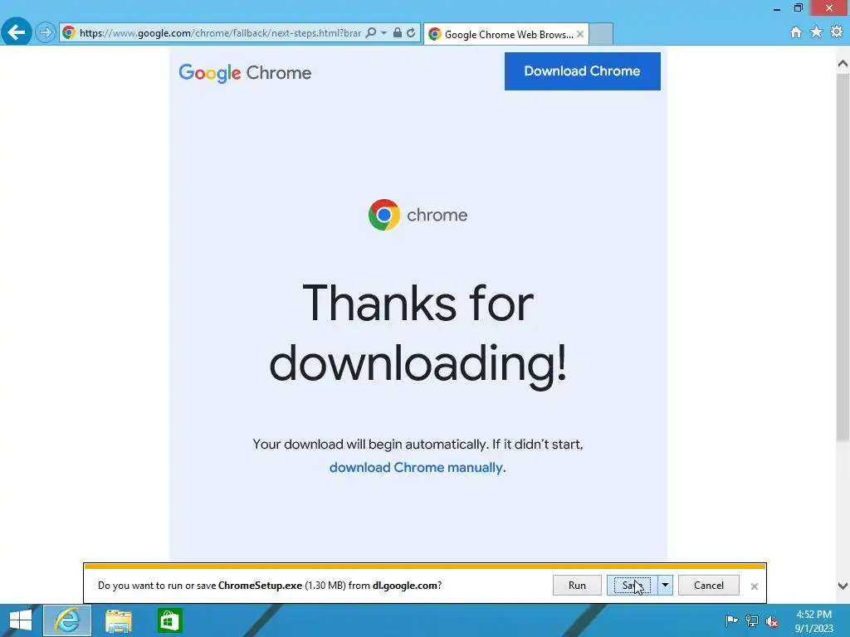Screen dimensions: 850x637
Task: Click the Google Chrome logo header
Action: pyautogui.click(x=245, y=73)
